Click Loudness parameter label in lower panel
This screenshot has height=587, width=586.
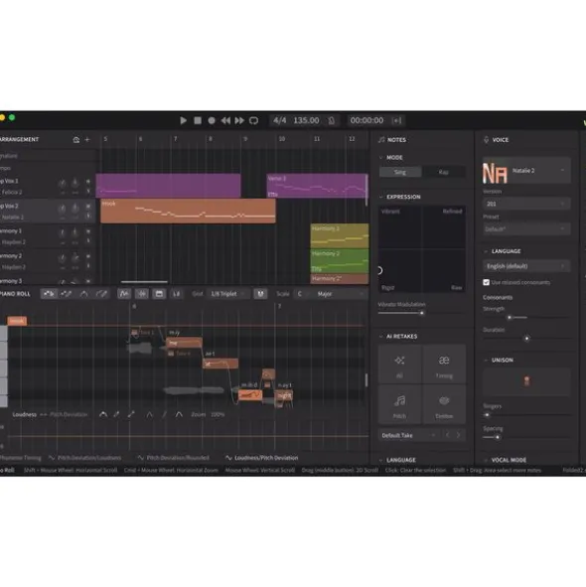(25, 414)
